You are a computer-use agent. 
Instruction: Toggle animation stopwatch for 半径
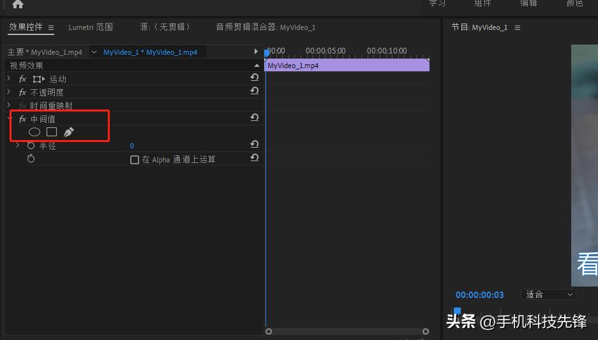[31, 146]
